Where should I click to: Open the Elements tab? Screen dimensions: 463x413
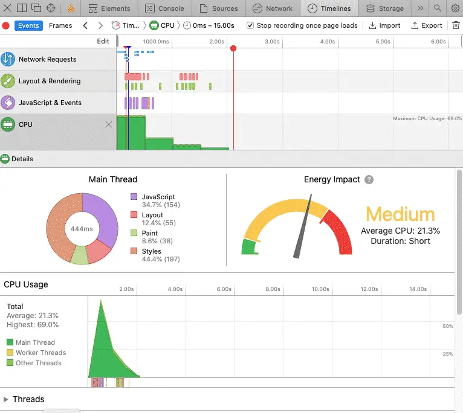click(109, 8)
